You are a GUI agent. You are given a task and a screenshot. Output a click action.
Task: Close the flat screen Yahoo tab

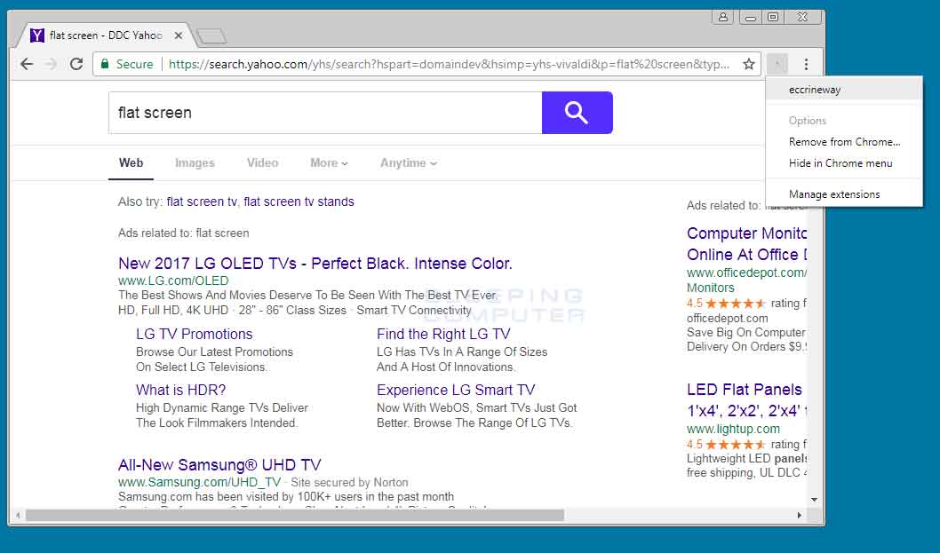[178, 36]
